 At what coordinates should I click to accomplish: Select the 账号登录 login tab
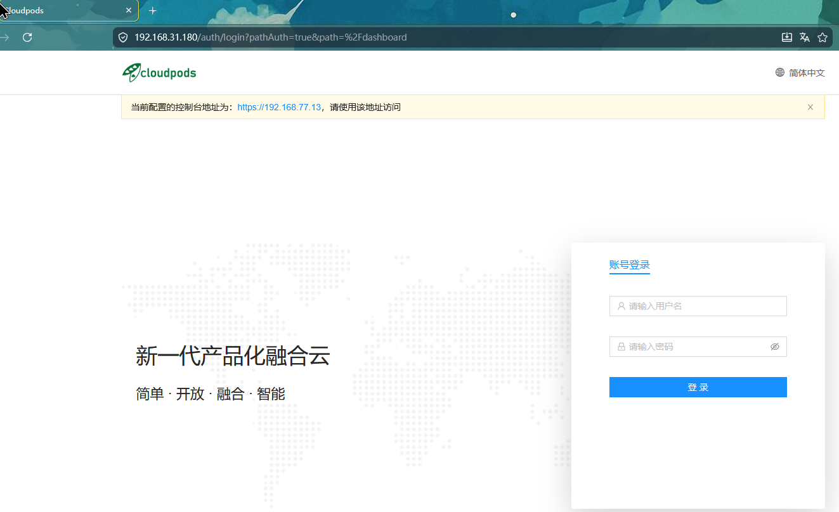coord(629,265)
